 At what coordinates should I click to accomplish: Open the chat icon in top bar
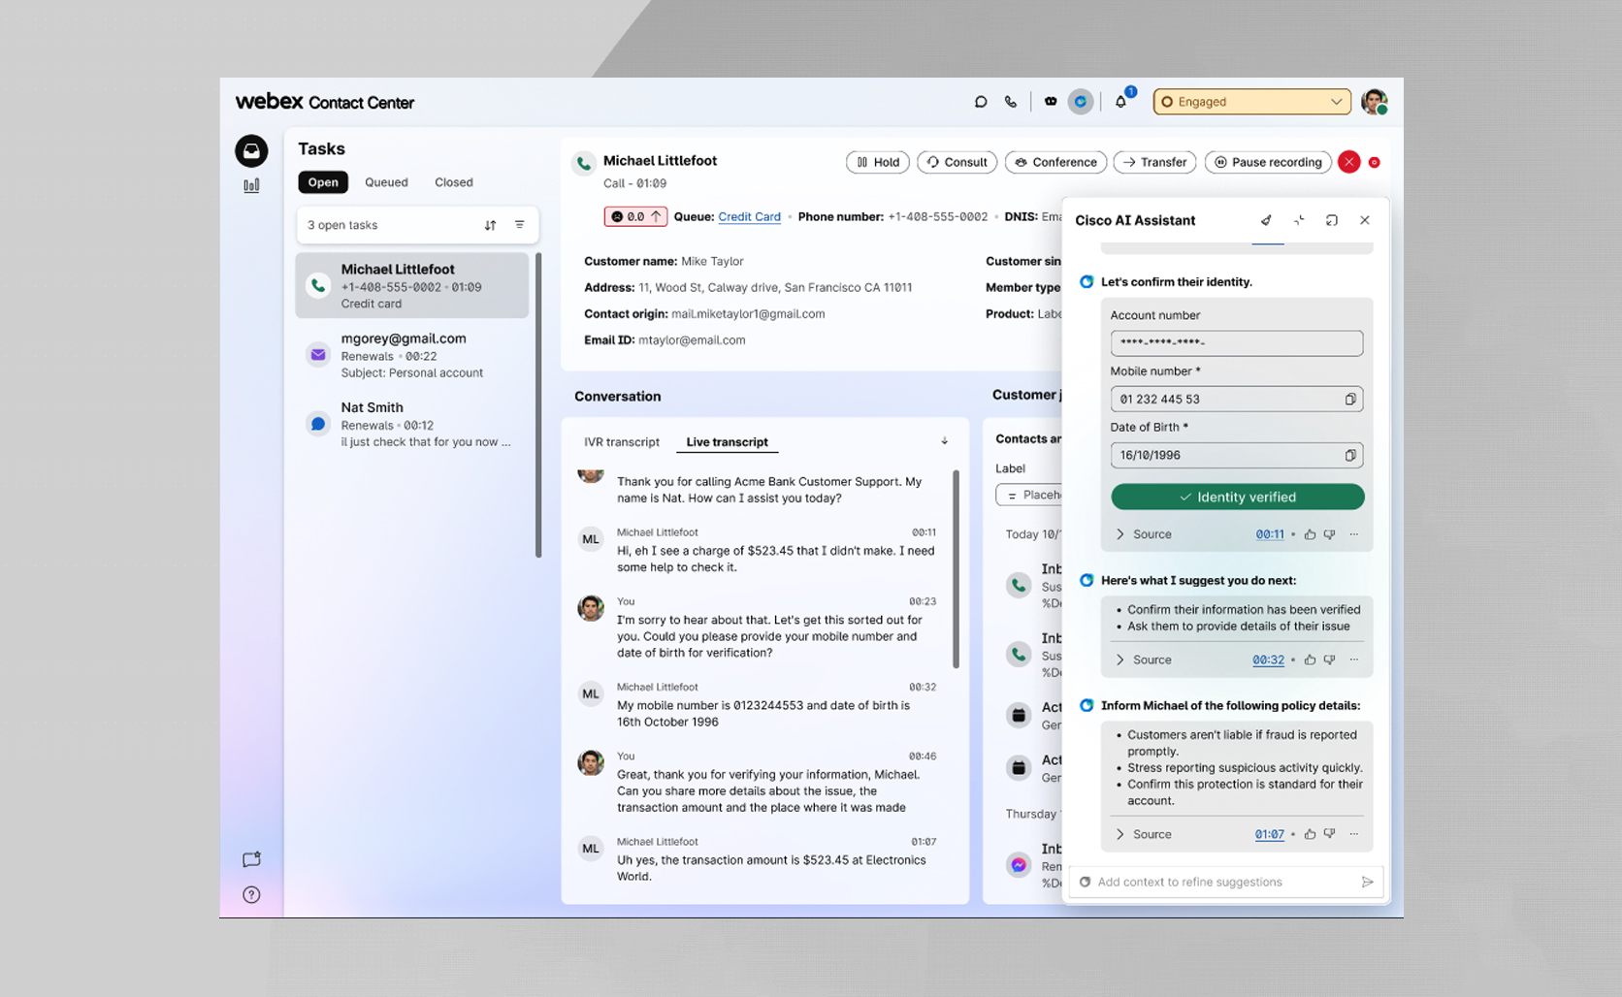[x=981, y=102]
